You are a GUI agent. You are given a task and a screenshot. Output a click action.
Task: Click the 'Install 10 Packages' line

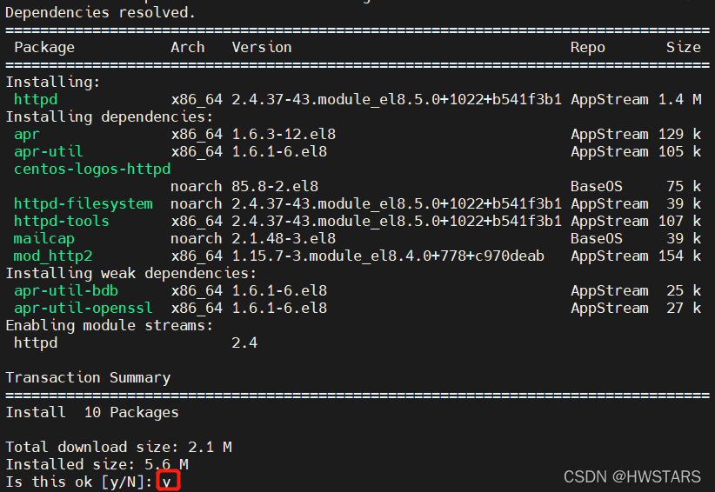(92, 412)
